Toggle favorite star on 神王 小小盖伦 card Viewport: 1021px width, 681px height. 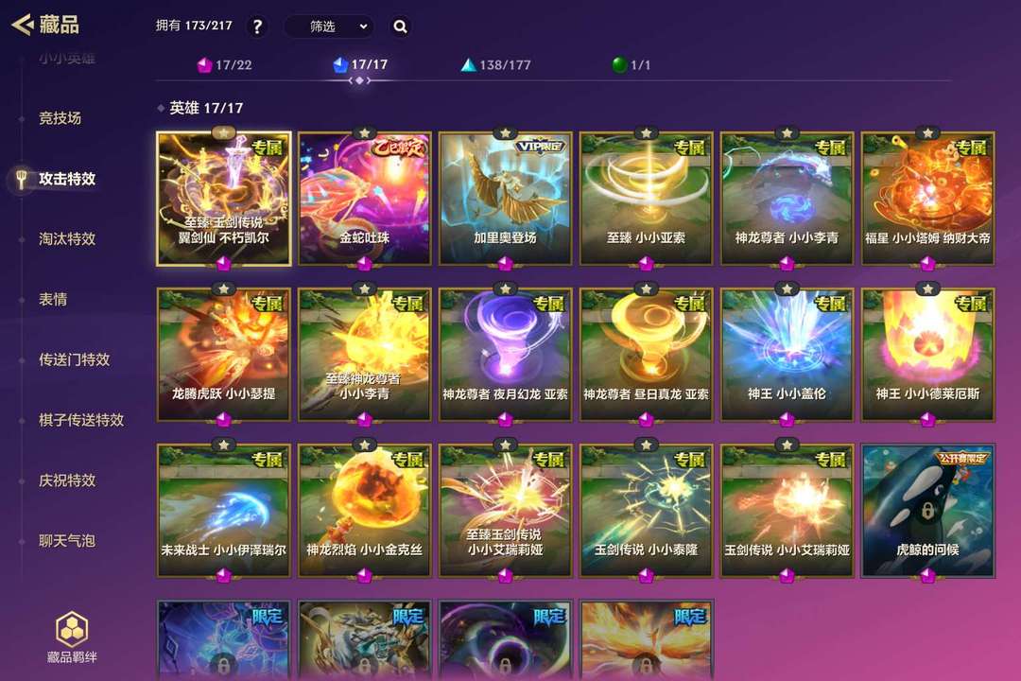coord(787,288)
